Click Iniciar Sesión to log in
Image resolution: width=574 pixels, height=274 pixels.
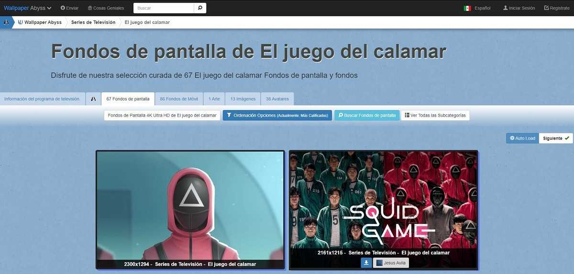519,8
